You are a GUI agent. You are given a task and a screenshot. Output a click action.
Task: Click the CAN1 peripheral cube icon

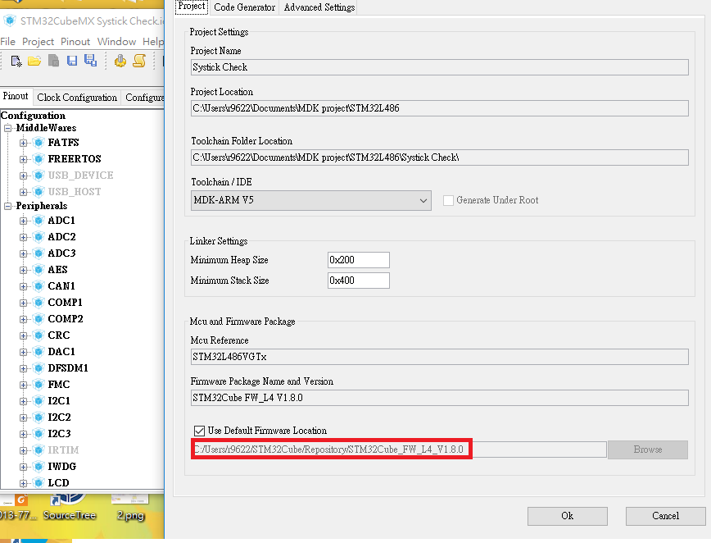pos(39,286)
